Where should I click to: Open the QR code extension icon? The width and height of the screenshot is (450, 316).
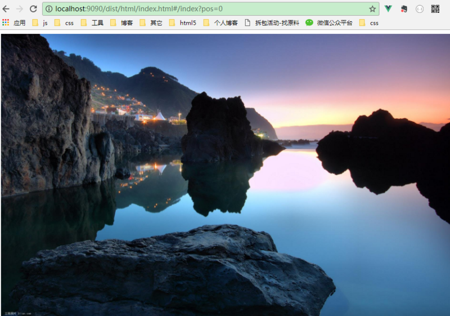coord(435,9)
